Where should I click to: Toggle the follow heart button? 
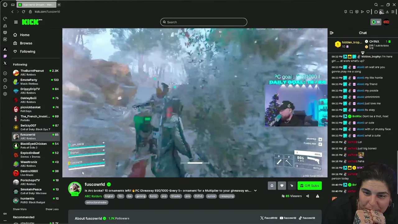pos(282,186)
